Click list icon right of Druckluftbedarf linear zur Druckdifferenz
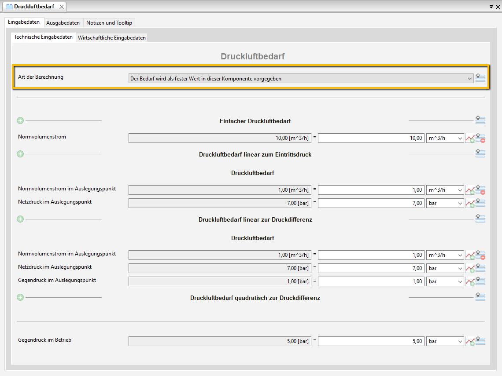Screen dimensions: 502x376 [x=480, y=219]
